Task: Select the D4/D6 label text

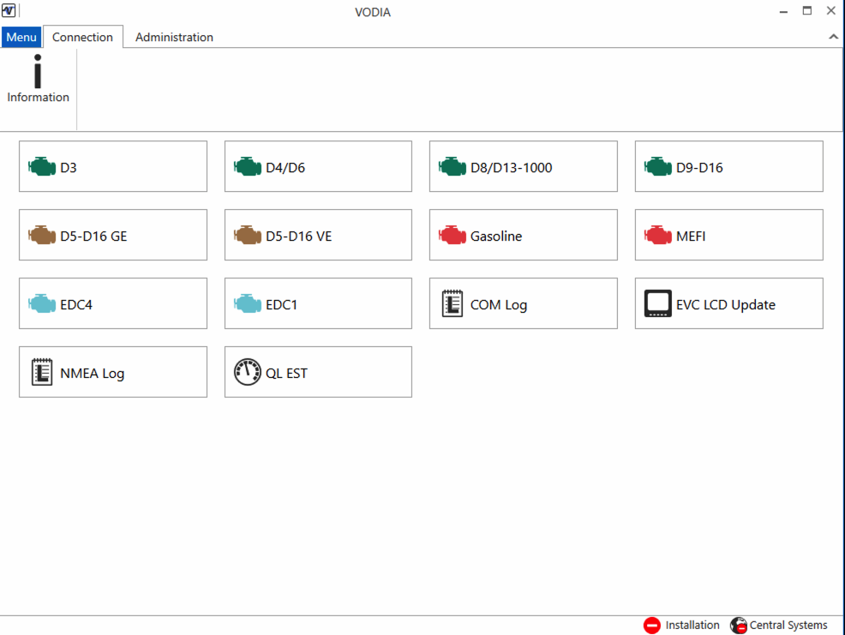Action: coord(285,168)
